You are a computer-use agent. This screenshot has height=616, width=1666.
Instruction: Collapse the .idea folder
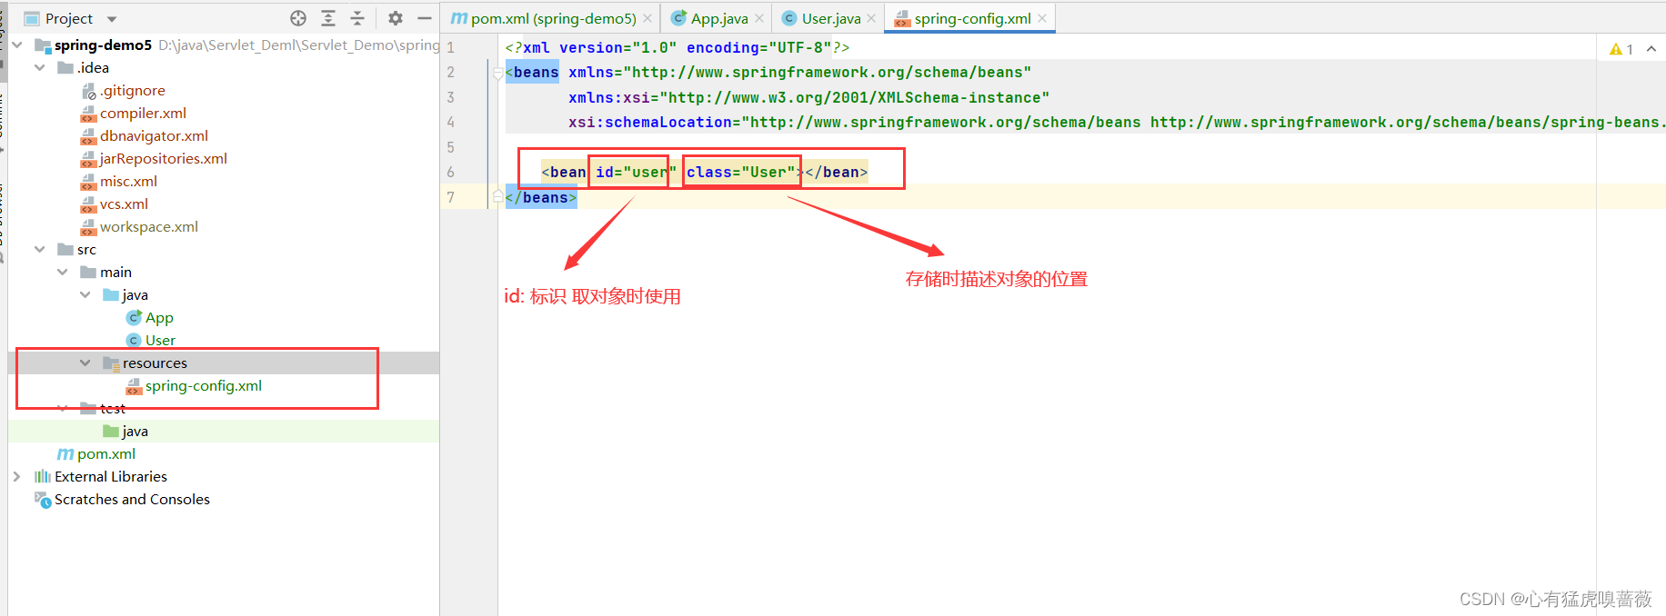click(x=40, y=67)
